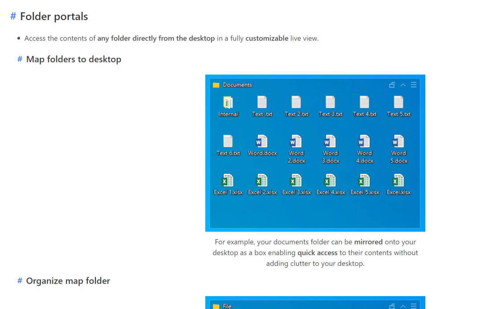This screenshot has width=481, height=309.
Task: Select the Excel 3.xlsx file icon
Action: (296, 180)
